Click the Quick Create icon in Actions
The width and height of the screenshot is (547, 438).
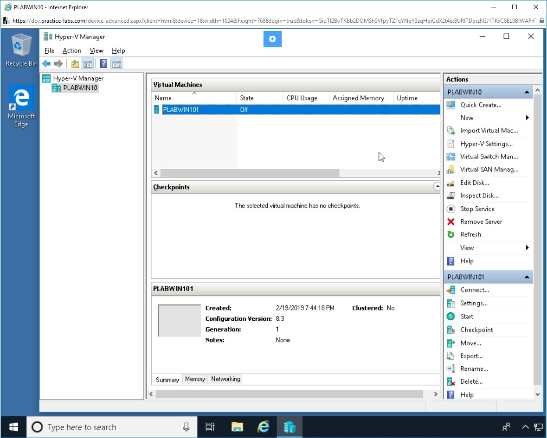(450, 105)
